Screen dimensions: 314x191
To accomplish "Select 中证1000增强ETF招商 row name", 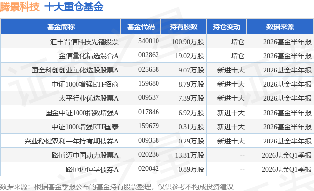I will tap(85, 84).
